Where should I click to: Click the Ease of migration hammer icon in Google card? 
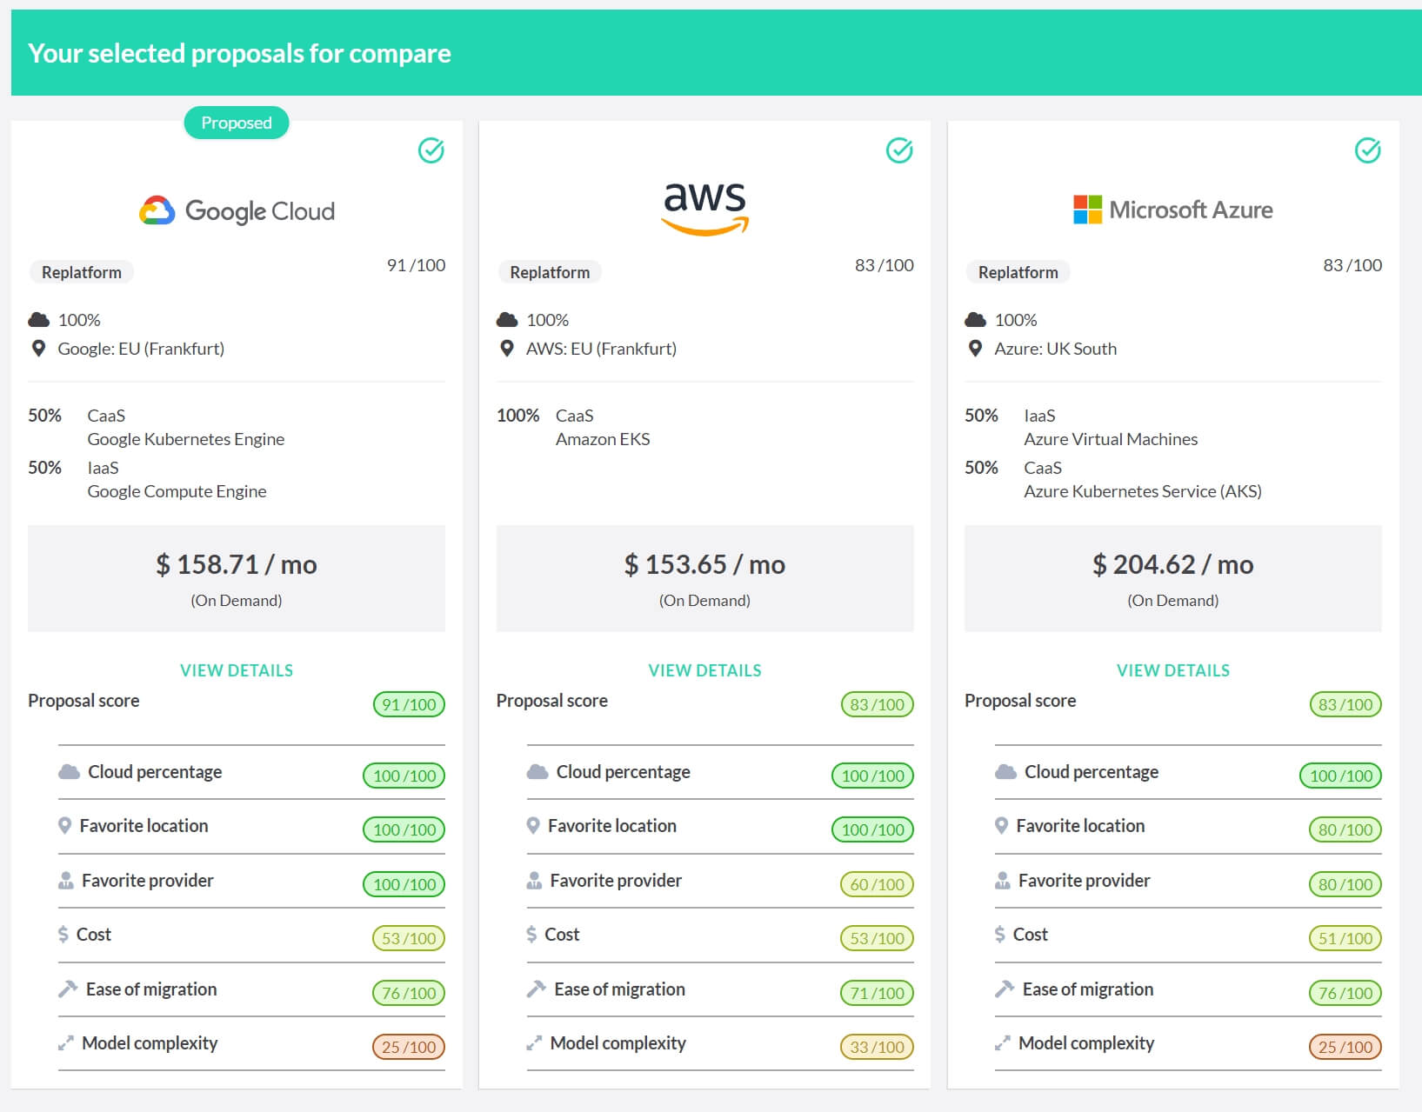(68, 989)
